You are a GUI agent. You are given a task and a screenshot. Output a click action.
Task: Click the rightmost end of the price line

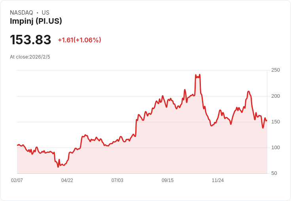[267, 120]
